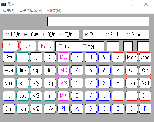Insert a closing parenthesis
This screenshot has width=154, height=122.
click(50, 57)
